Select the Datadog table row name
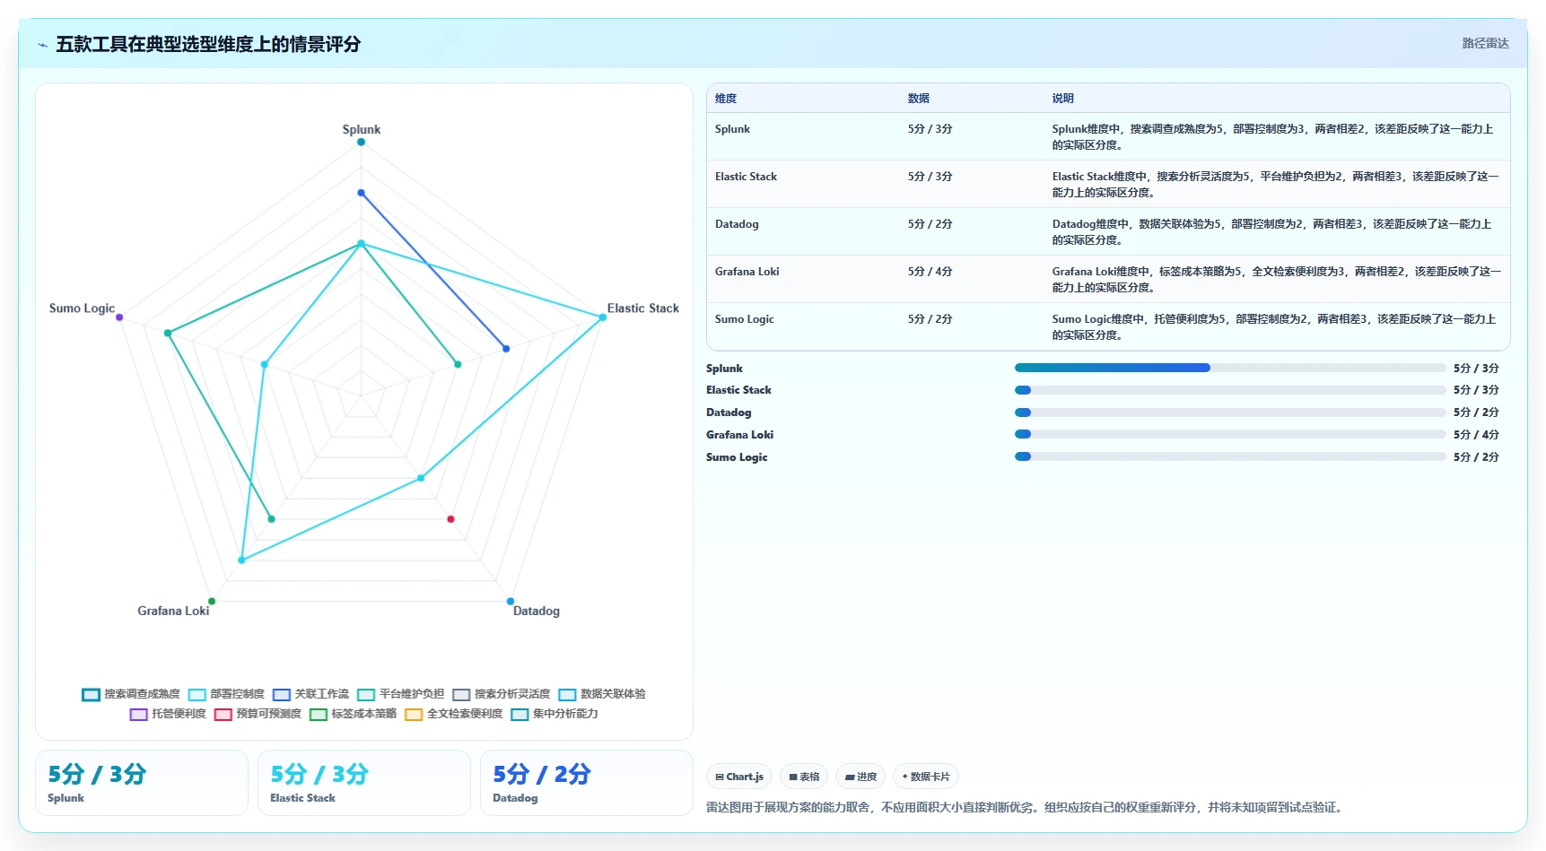Screen dimensions: 1546x851 coord(737,224)
